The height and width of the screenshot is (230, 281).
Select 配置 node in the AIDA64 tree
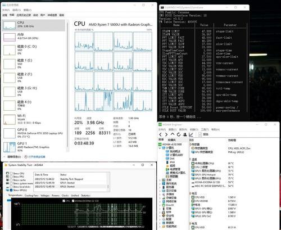tap(167, 219)
